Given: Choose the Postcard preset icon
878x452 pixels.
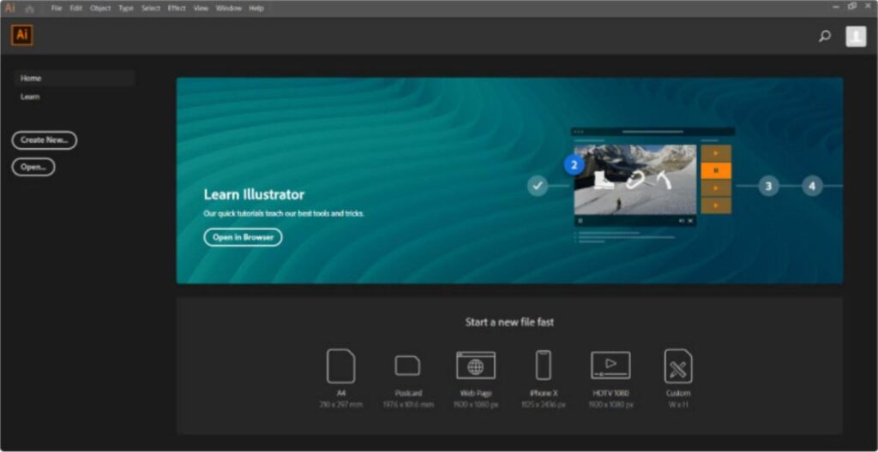Looking at the screenshot, I should [x=407, y=366].
